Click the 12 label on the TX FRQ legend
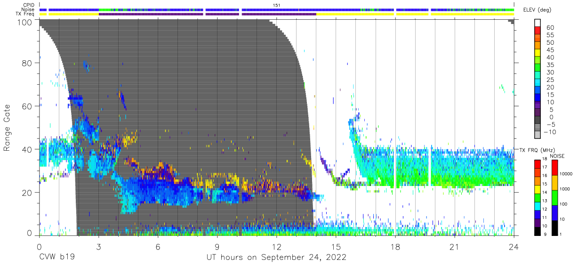This screenshot has width=578, height=267. [544, 209]
